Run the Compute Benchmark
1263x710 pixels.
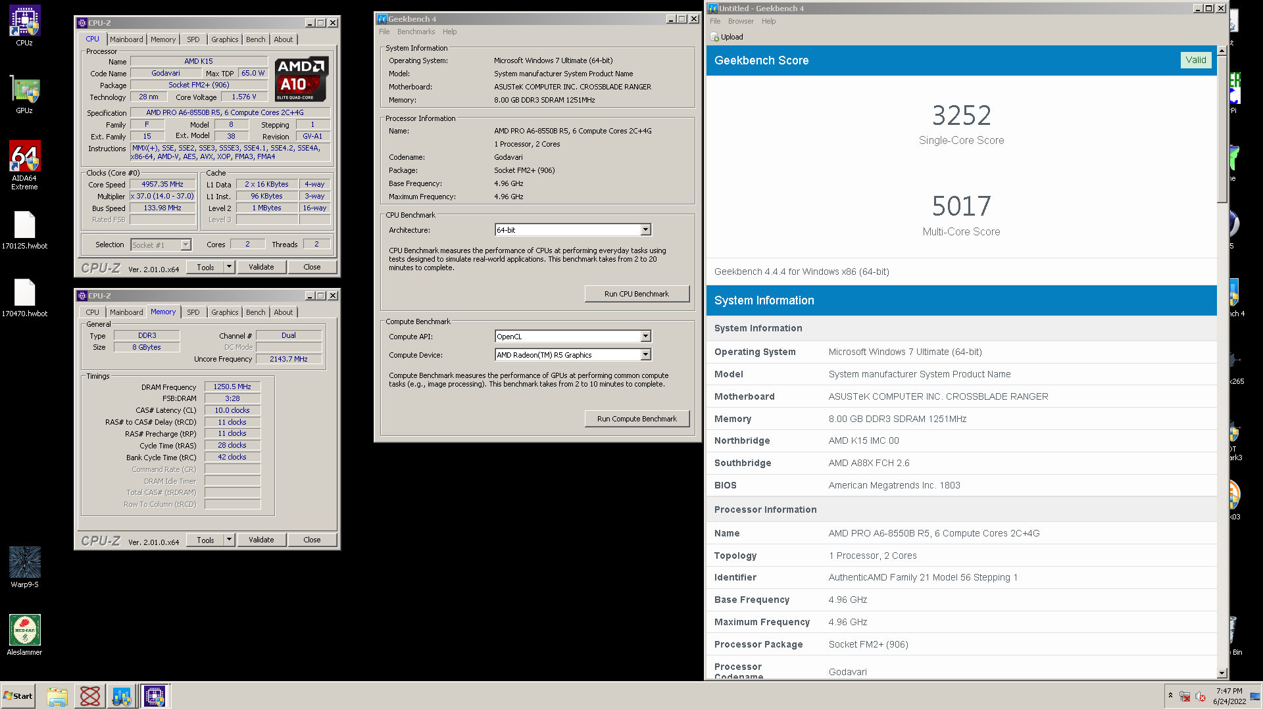(x=637, y=419)
